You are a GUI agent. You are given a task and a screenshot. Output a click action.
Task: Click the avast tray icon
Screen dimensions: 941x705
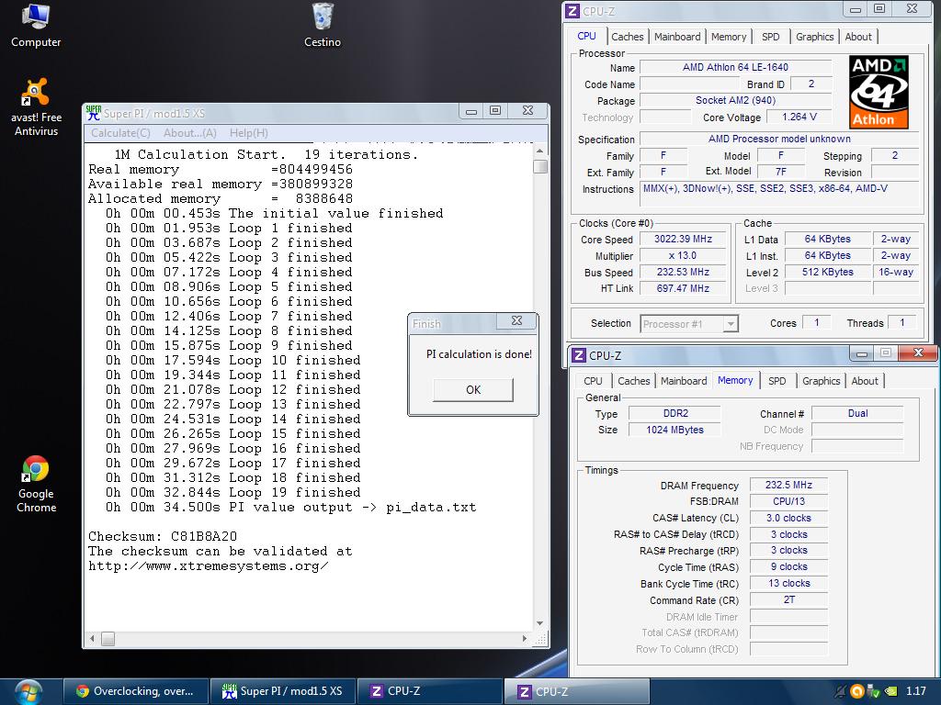[857, 691]
